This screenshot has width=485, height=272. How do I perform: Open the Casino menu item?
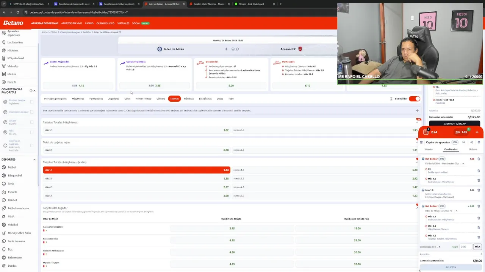(x=89, y=23)
